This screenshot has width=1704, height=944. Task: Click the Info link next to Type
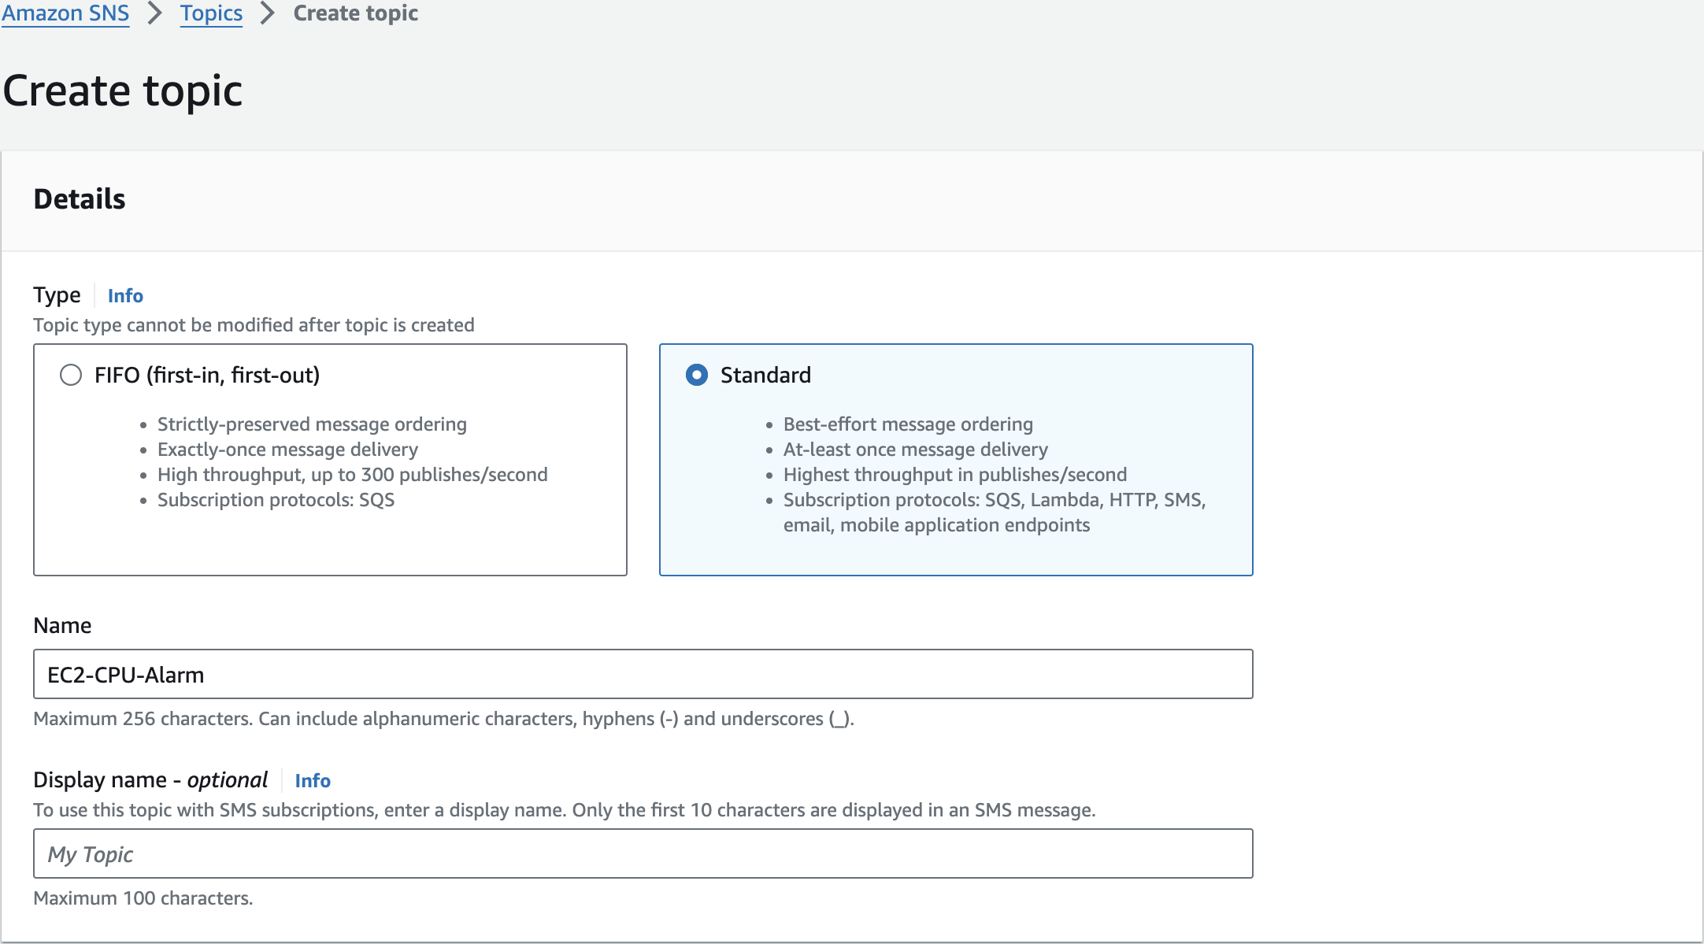coord(125,295)
